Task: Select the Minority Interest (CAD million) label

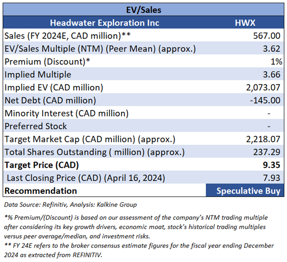Action: point(67,113)
